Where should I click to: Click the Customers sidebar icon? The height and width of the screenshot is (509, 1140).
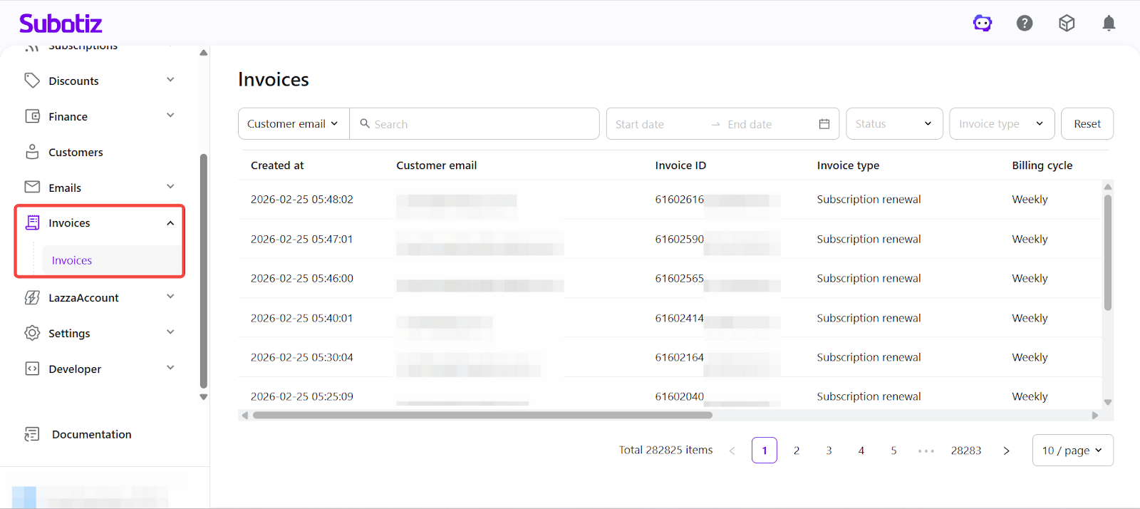32,152
